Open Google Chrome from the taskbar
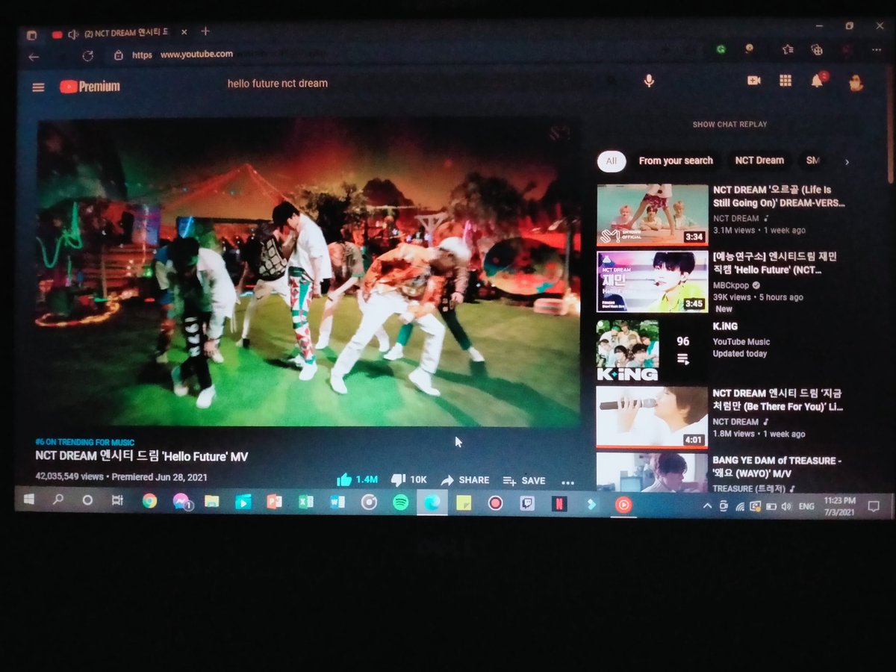 tap(149, 502)
